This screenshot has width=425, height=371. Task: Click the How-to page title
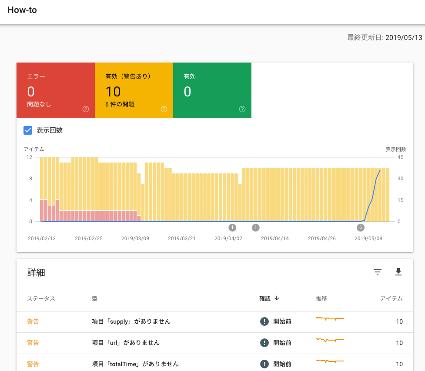pos(22,10)
